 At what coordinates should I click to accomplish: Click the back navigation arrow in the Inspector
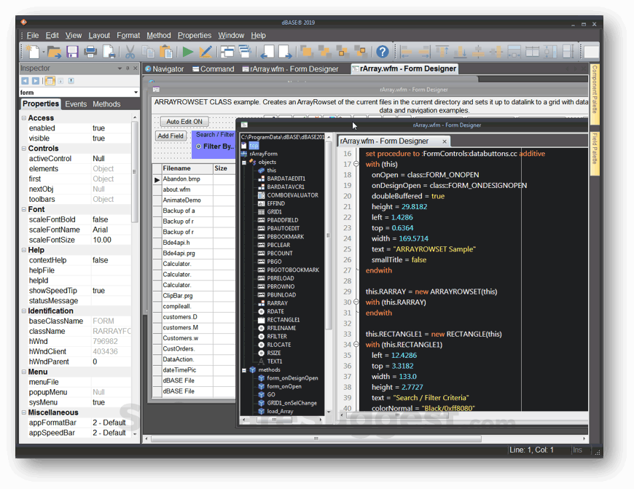tap(26, 80)
